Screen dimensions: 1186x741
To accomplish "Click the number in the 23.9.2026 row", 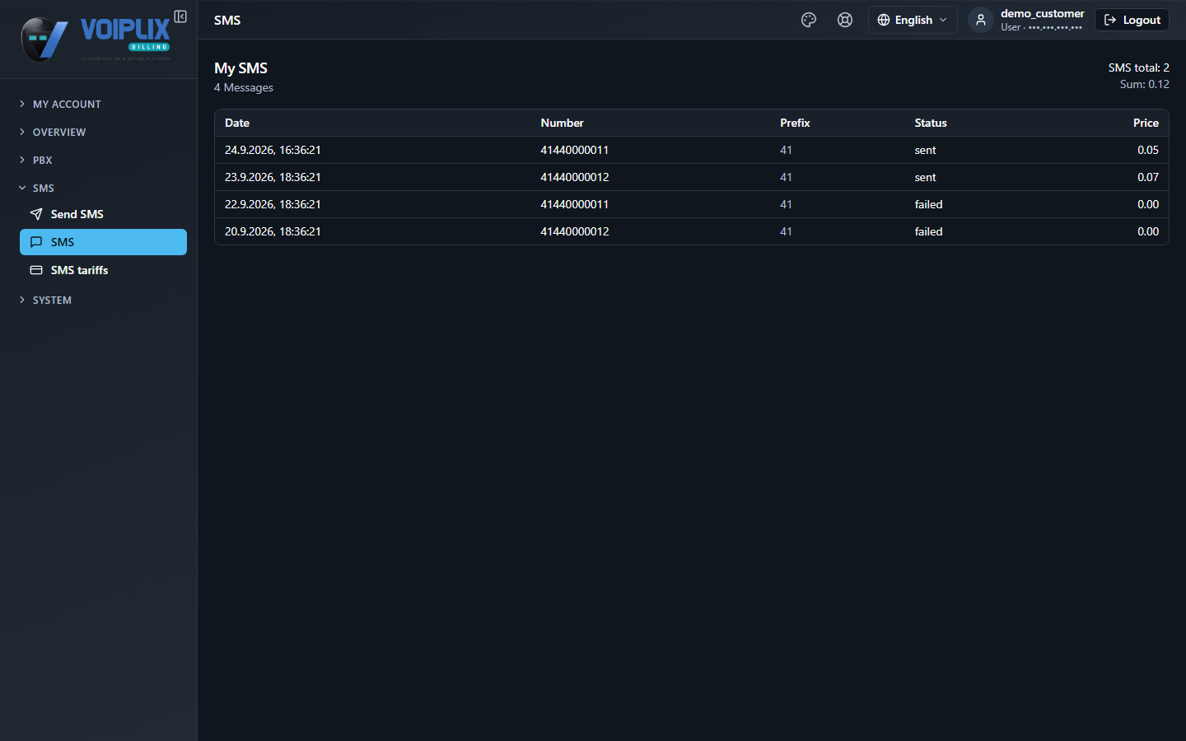I will pos(575,177).
